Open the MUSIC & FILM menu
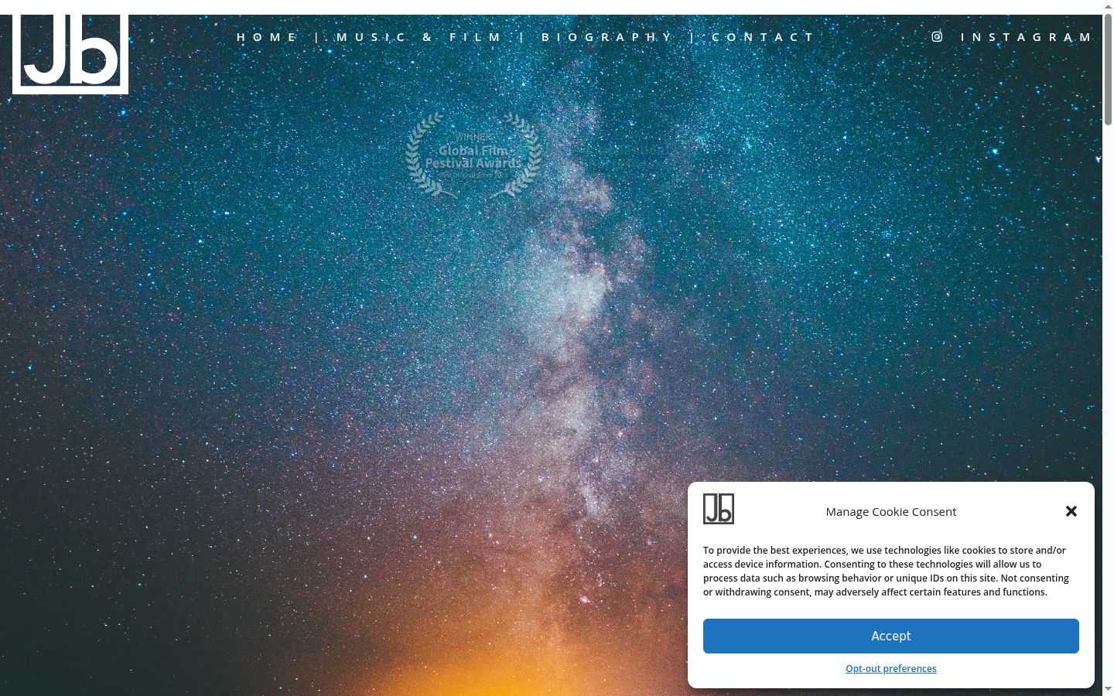This screenshot has height=696, width=1114. [x=420, y=37]
